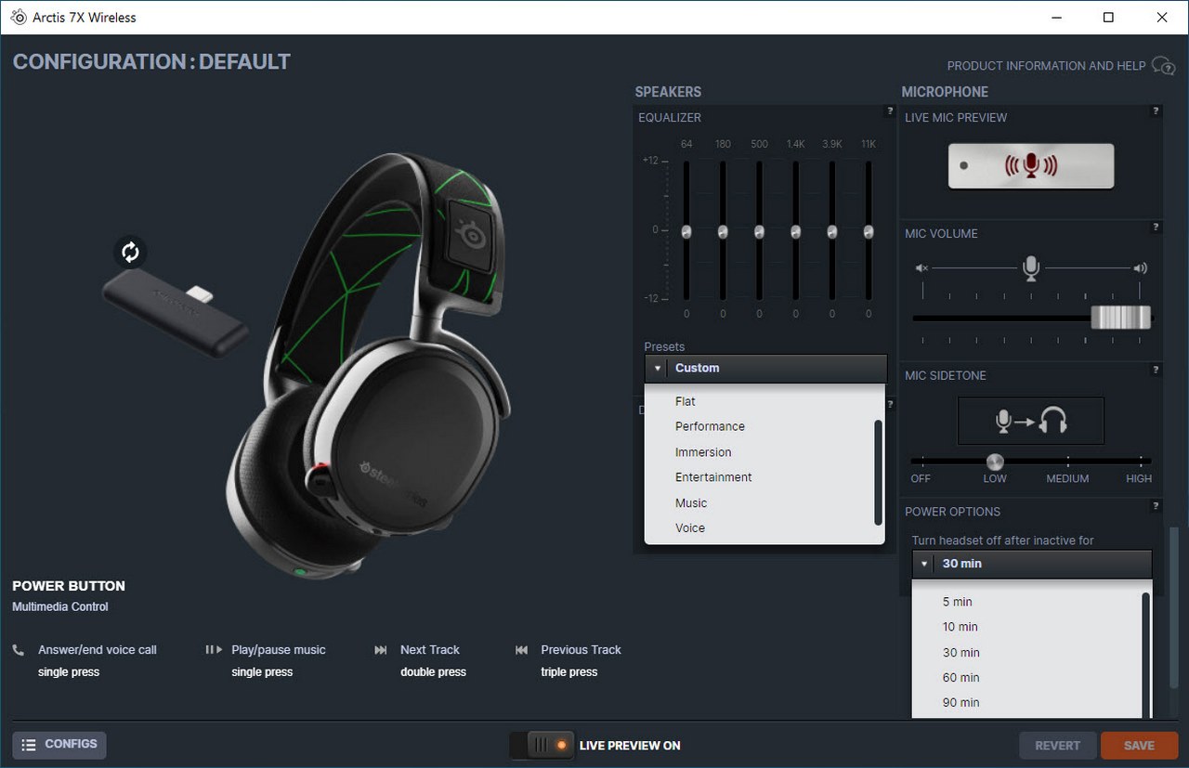
Task: Click the Previous Track icon
Action: [521, 650]
